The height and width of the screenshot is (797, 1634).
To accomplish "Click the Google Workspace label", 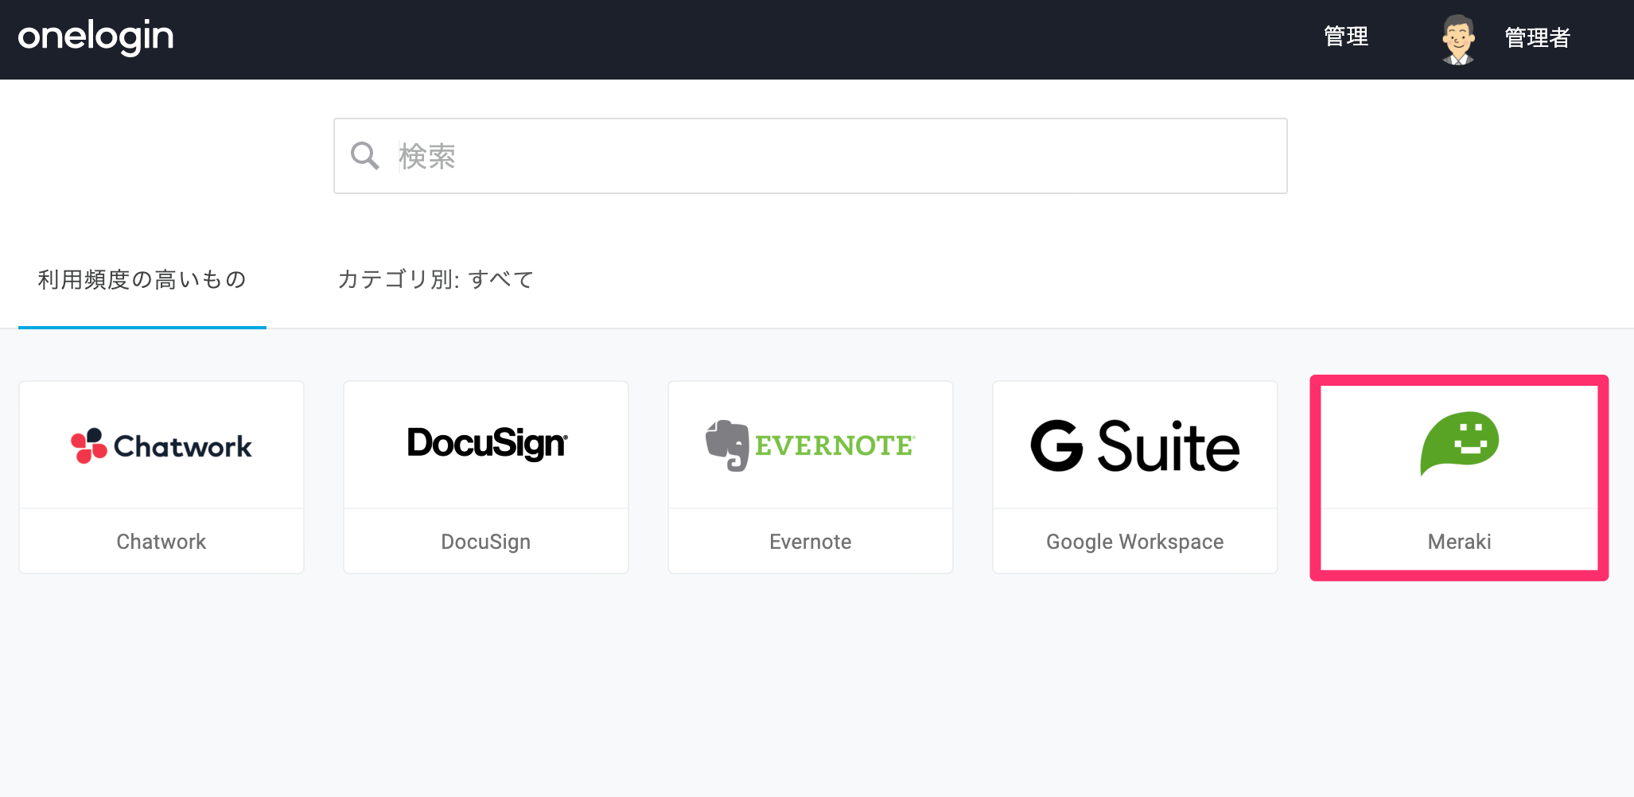I will (x=1135, y=542).
